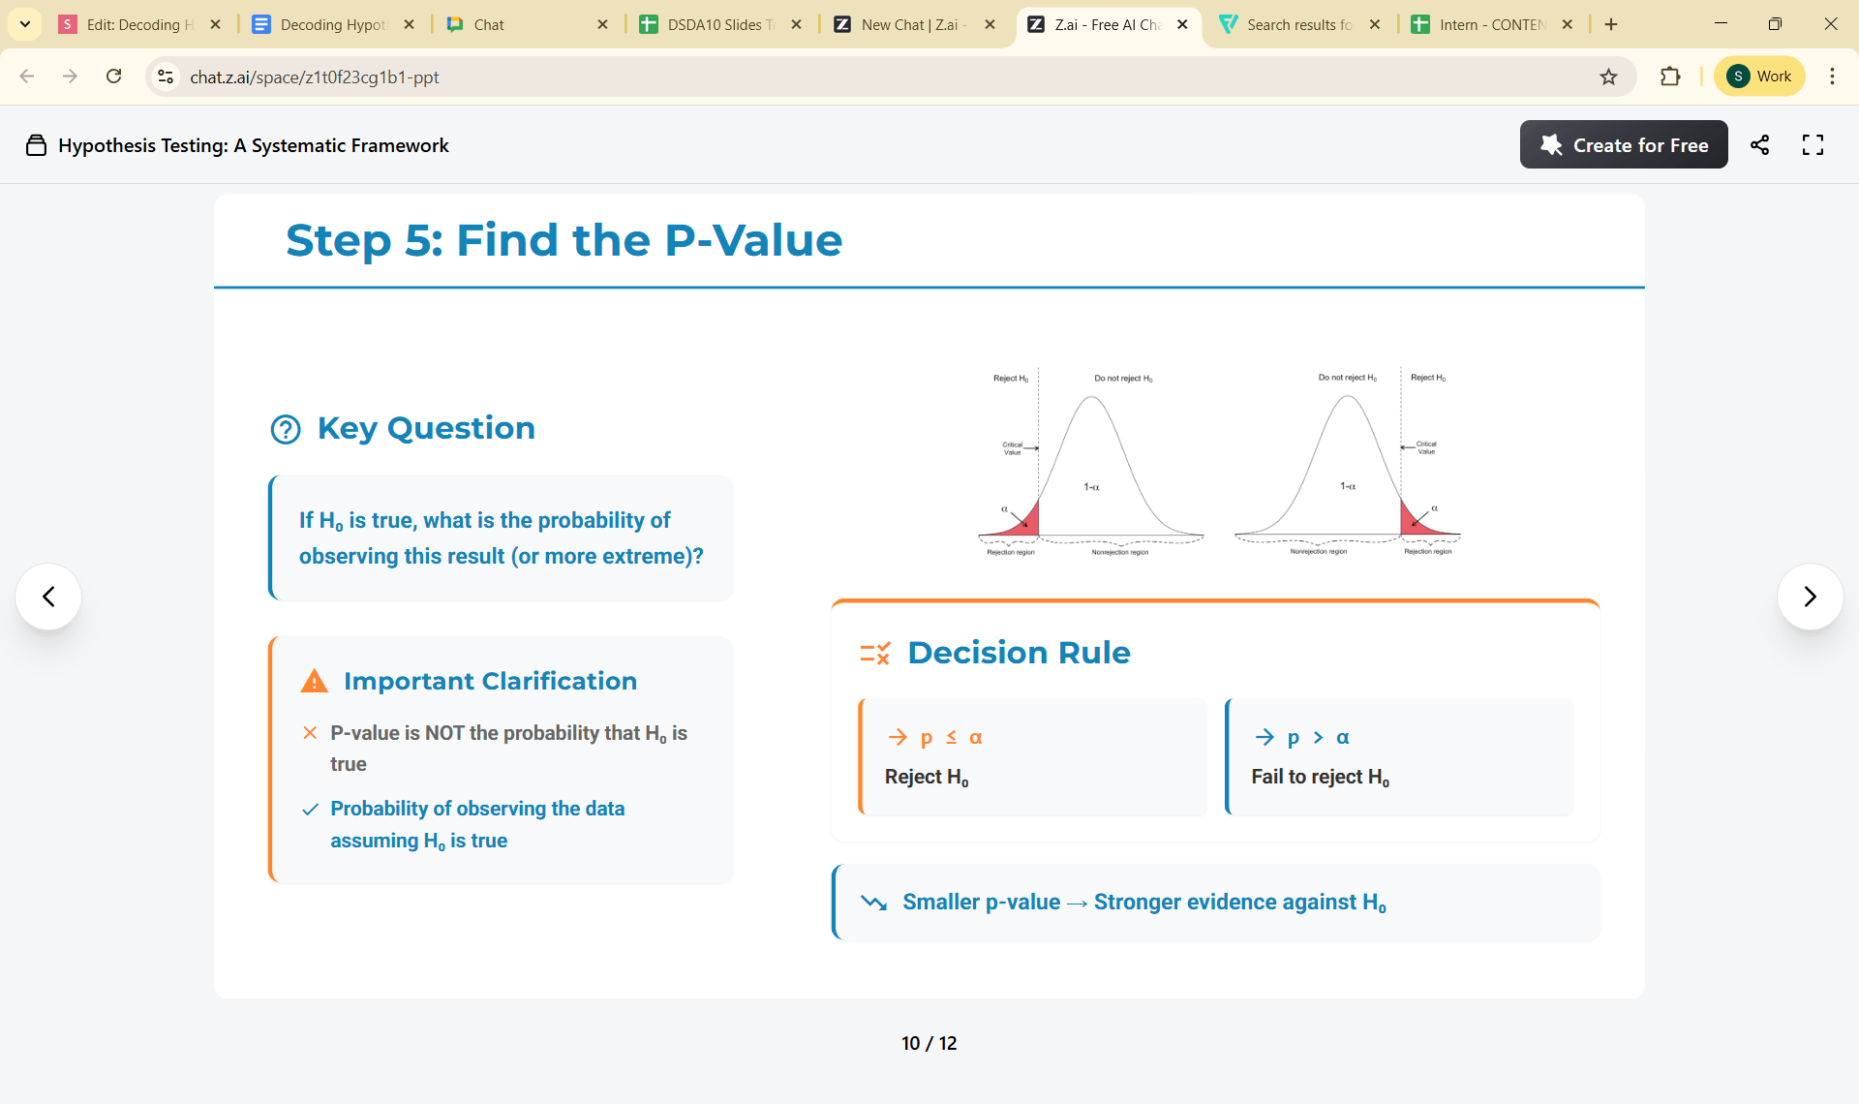Click Create for Free button
This screenshot has height=1104, width=1859.
click(x=1624, y=145)
